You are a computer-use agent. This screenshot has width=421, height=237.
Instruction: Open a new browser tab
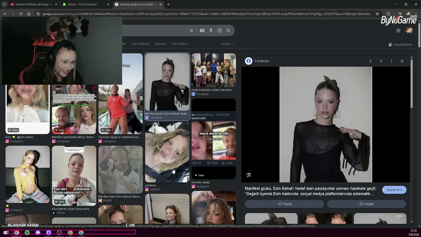(168, 4)
